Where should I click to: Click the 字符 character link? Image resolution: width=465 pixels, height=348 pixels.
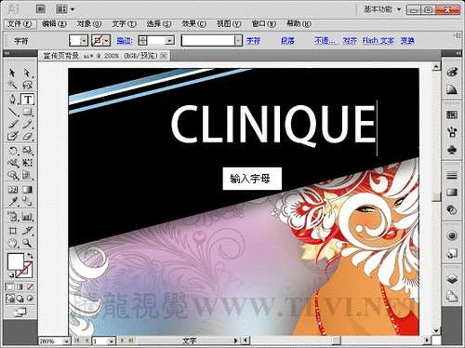(253, 41)
